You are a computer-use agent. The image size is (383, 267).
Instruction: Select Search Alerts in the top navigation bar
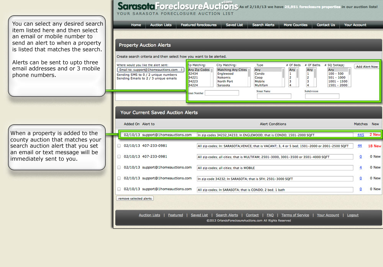[263, 25]
